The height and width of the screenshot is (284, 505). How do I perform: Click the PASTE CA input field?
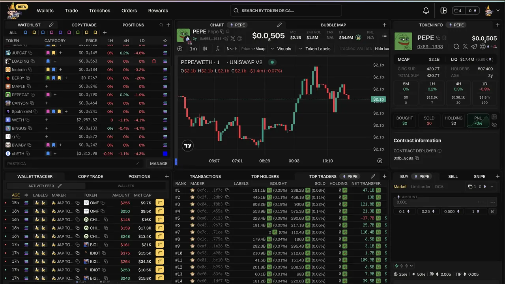[x=73, y=163]
